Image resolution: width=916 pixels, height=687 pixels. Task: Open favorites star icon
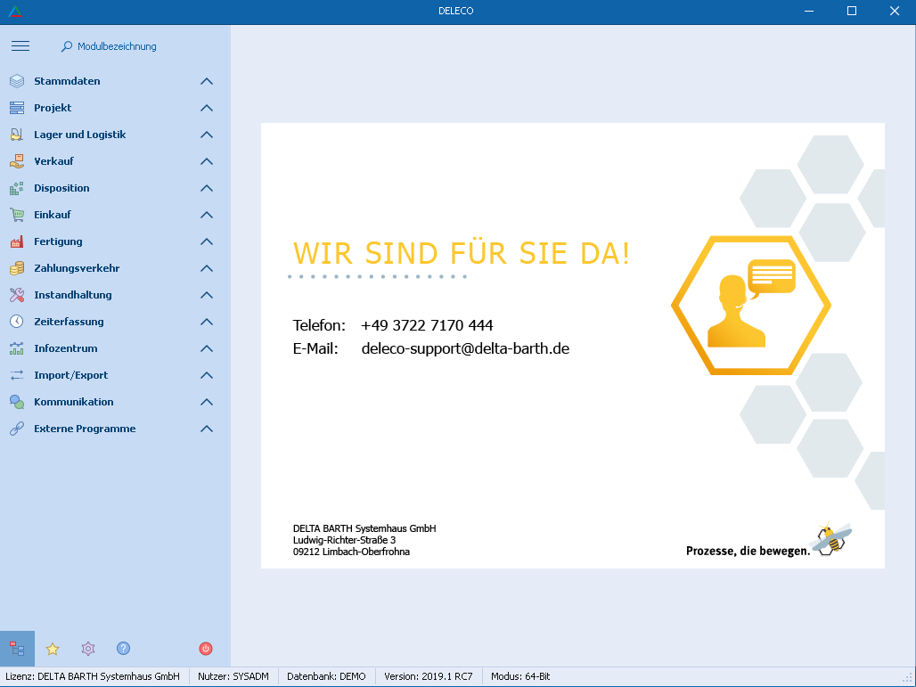53,649
